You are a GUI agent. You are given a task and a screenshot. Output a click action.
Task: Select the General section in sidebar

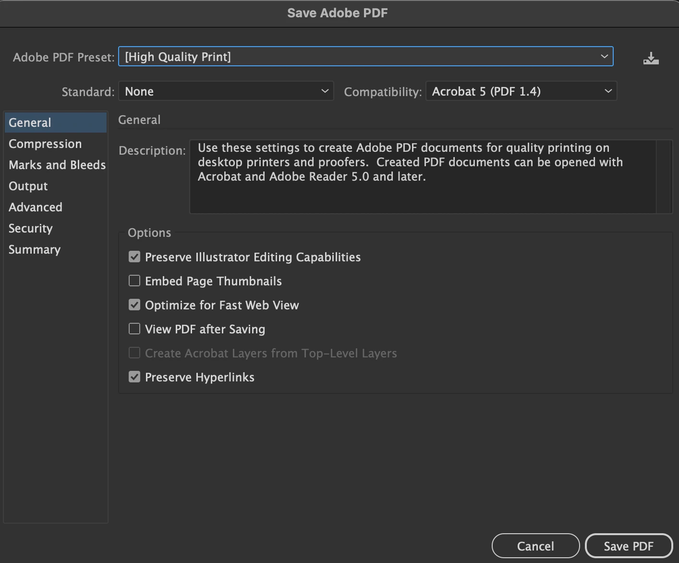tap(55, 122)
